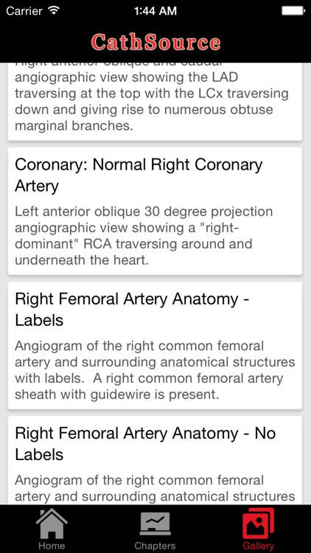Tap the sheath with guidewire description text
The width and height of the screenshot is (311, 553).
click(155, 370)
